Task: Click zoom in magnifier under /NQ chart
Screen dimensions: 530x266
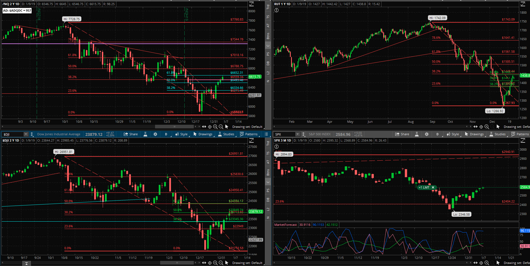Action: 215,127
